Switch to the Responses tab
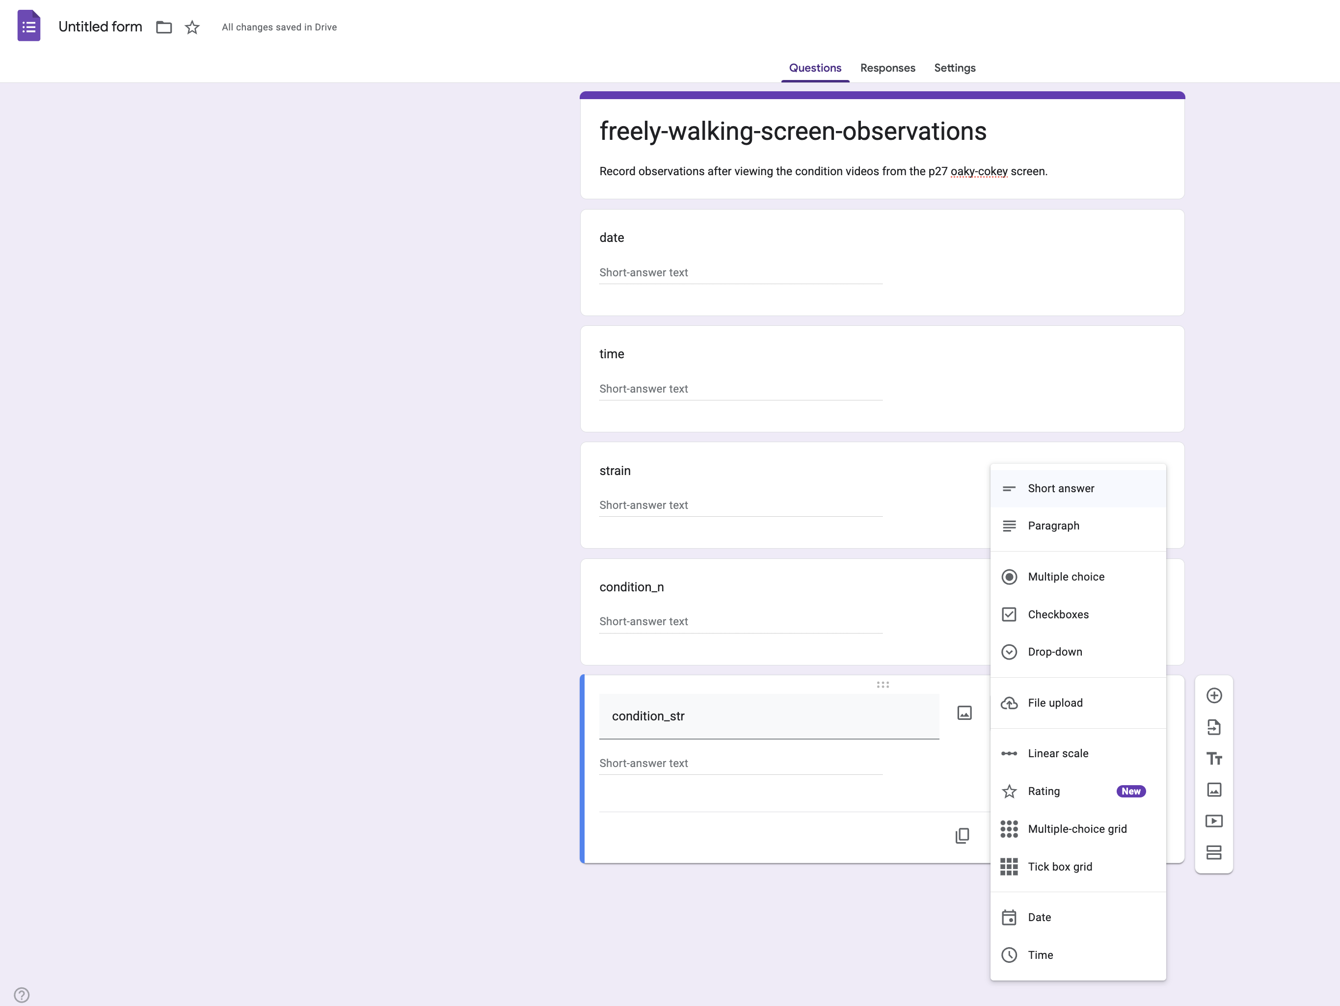 click(887, 68)
